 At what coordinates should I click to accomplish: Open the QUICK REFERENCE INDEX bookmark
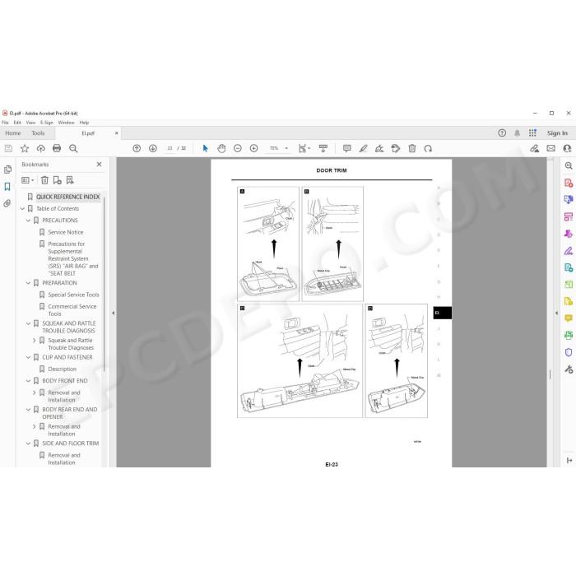click(68, 197)
